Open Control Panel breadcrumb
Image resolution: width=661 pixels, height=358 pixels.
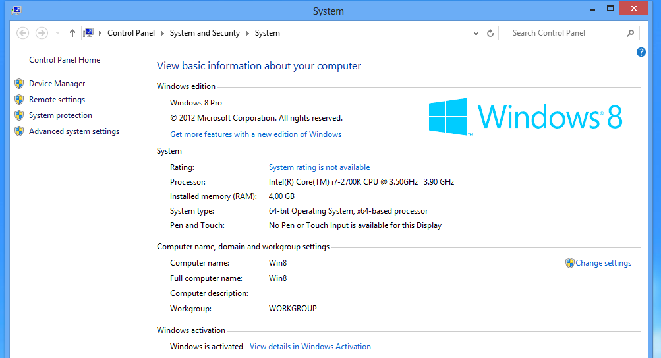[x=131, y=33]
